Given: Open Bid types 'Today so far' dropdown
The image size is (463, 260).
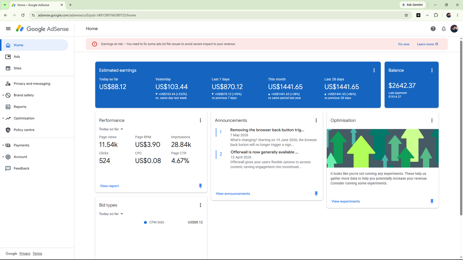Looking at the screenshot, I should tap(111, 214).
